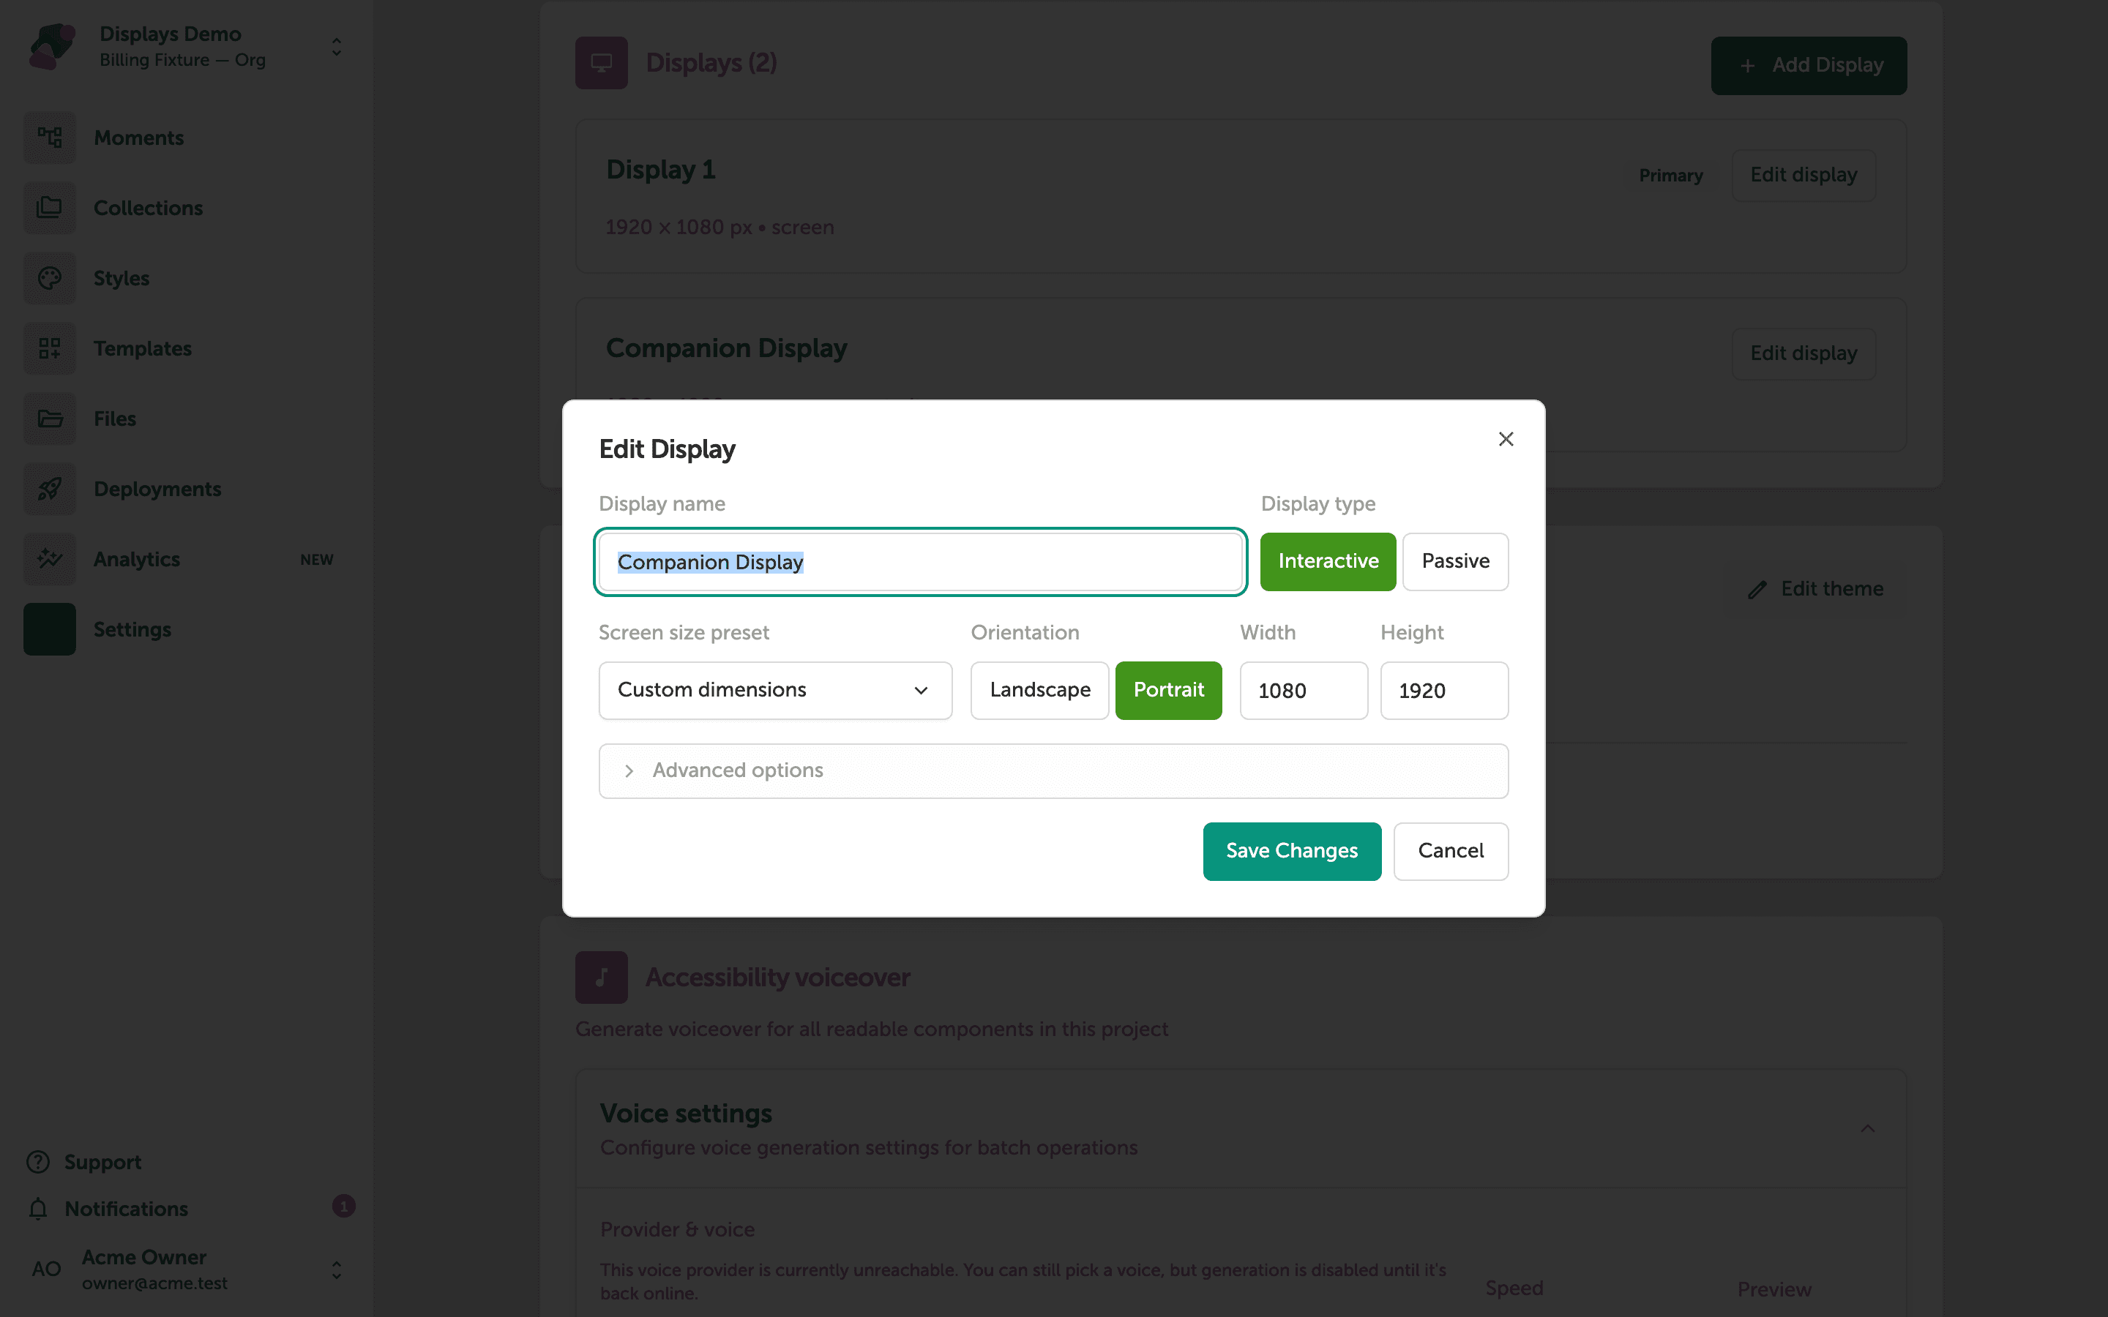Go to Files in sidebar

tap(115, 419)
